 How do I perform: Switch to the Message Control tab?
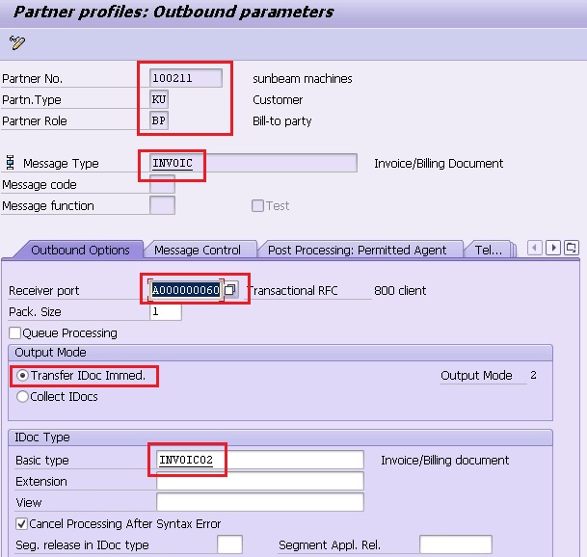198,251
